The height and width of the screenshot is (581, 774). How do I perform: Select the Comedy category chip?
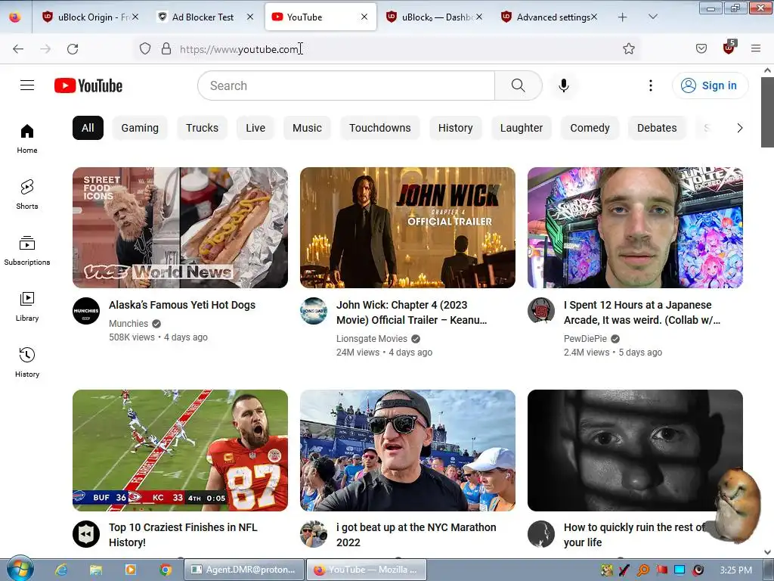pos(590,128)
